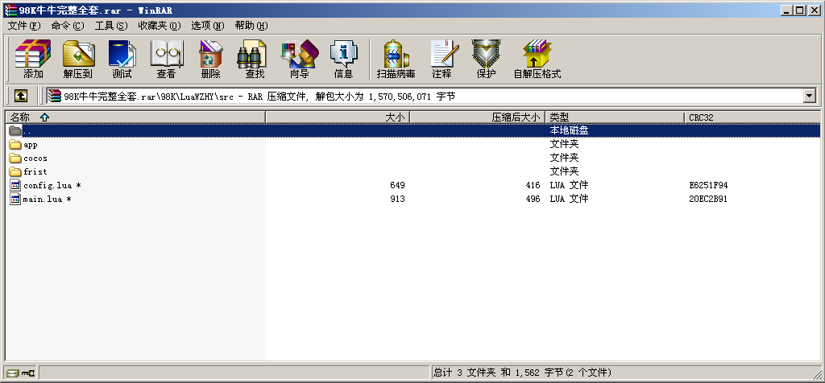
Task: Sort by the CRC32 column header
Action: pyautogui.click(x=701, y=117)
